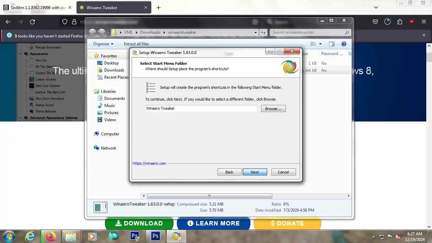Viewport: 432px width, 243px height.
Task: Reload the page in Firefox
Action: (32, 22)
